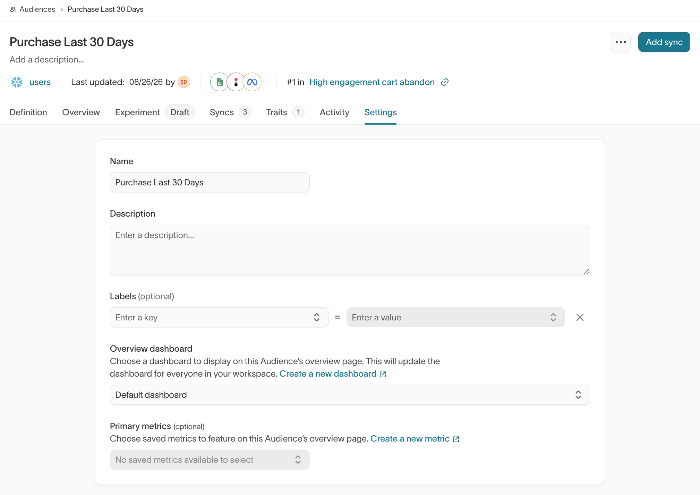
Task: Click the Audiences breadcrumb
Action: pos(37,9)
